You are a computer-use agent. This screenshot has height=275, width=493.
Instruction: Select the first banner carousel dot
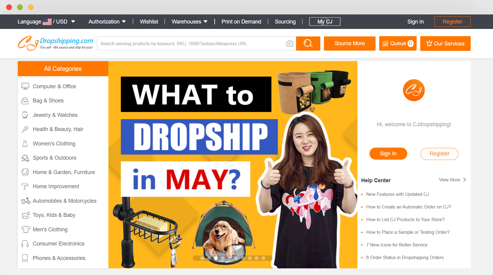(202, 258)
